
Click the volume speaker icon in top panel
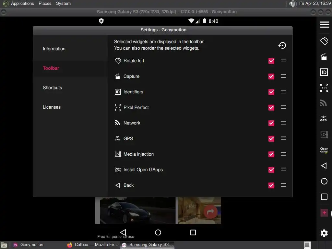(x=292, y=4)
